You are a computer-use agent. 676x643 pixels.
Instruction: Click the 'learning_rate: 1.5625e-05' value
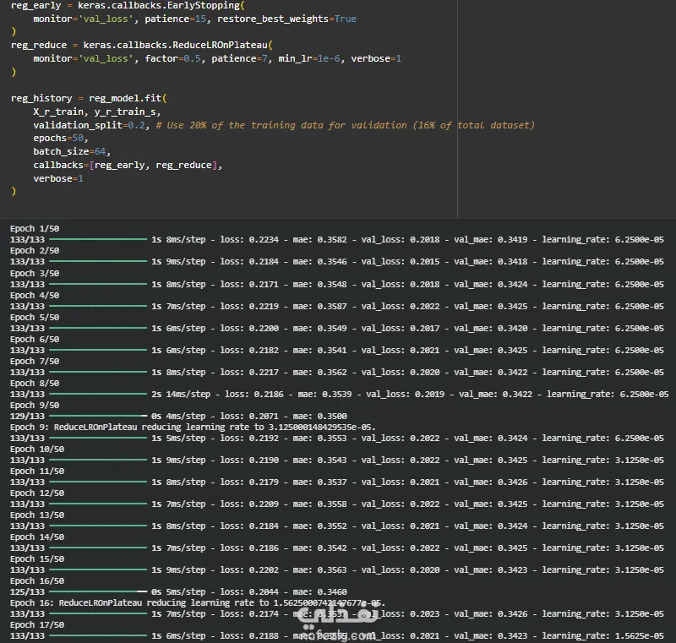[602, 636]
